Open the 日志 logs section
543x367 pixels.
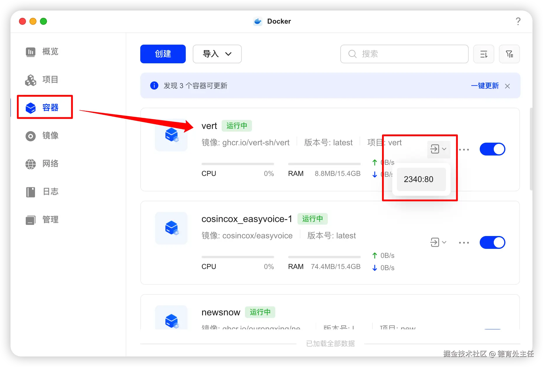point(42,192)
